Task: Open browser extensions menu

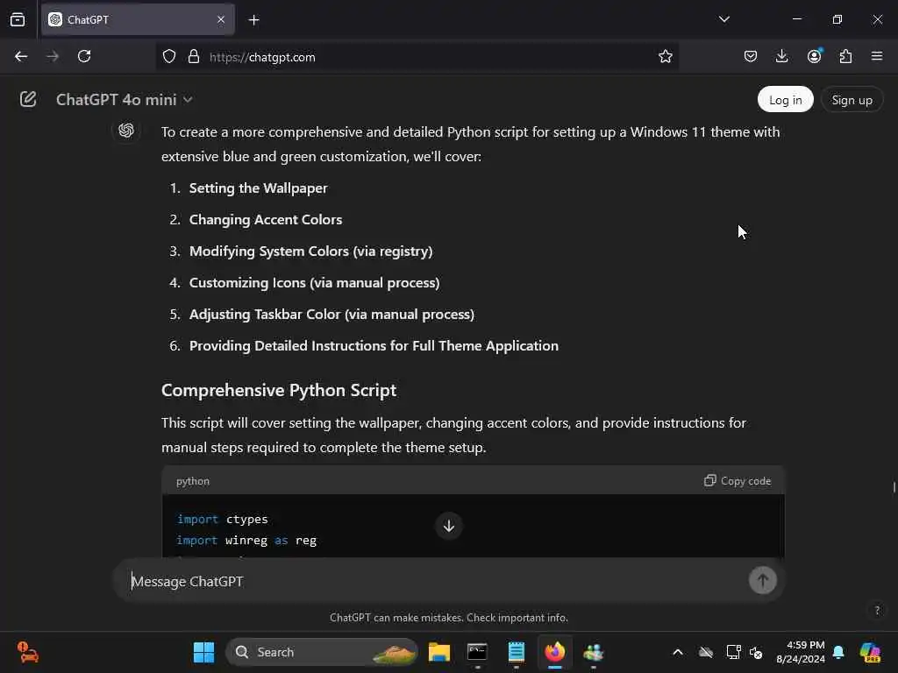Action: (845, 57)
